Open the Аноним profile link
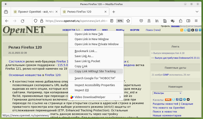Screen dimensions: 203x119 tap(175, 26)
